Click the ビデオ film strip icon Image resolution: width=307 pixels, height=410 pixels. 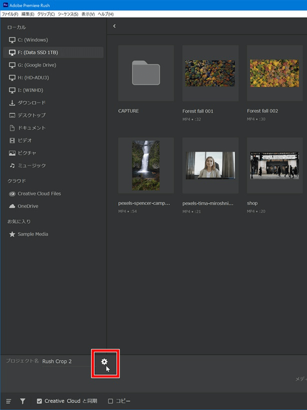(x=12, y=140)
